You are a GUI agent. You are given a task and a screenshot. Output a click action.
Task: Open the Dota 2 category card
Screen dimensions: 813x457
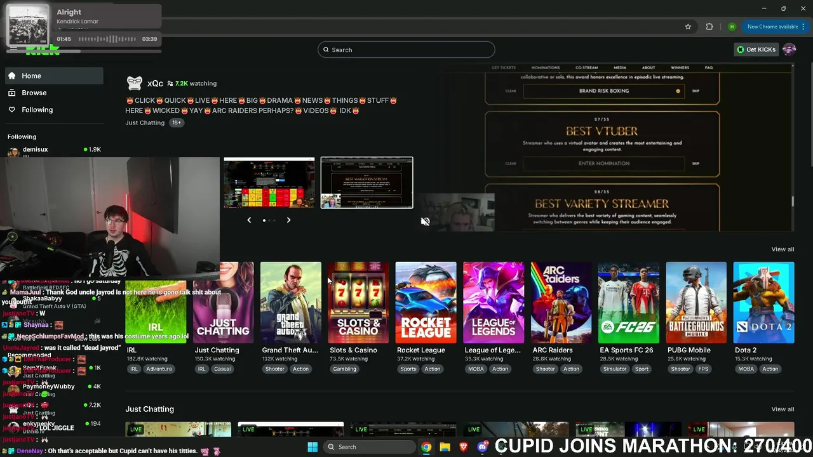tap(763, 303)
